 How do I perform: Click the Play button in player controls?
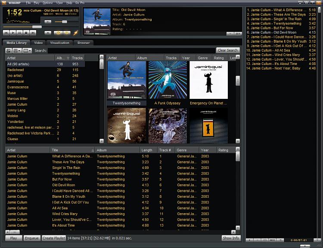(13, 33)
